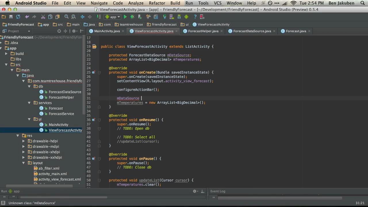This screenshot has height=207, width=368.
Task: Select ForecastService in project tree
Action: [x=61, y=114]
